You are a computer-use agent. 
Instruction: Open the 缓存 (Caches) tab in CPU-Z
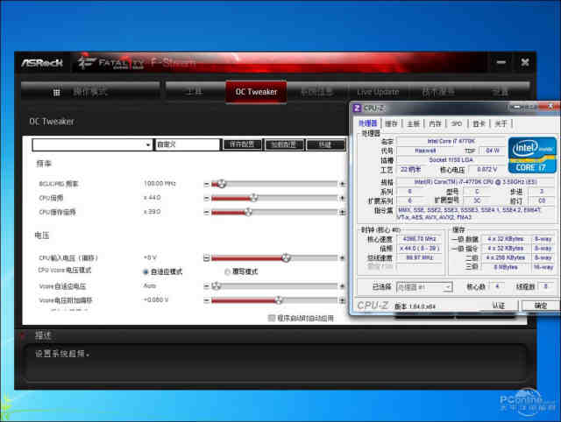click(x=392, y=123)
